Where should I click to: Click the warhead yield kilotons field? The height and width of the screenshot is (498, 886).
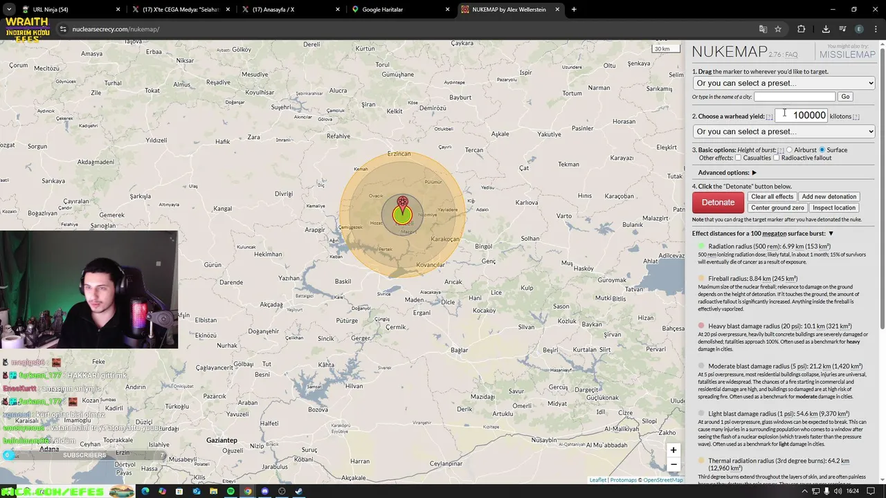802,116
